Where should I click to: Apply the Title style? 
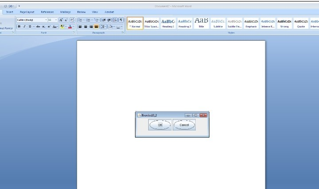tap(201, 23)
